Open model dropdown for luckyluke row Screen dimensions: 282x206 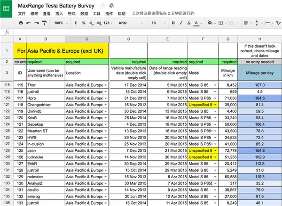tap(215, 157)
